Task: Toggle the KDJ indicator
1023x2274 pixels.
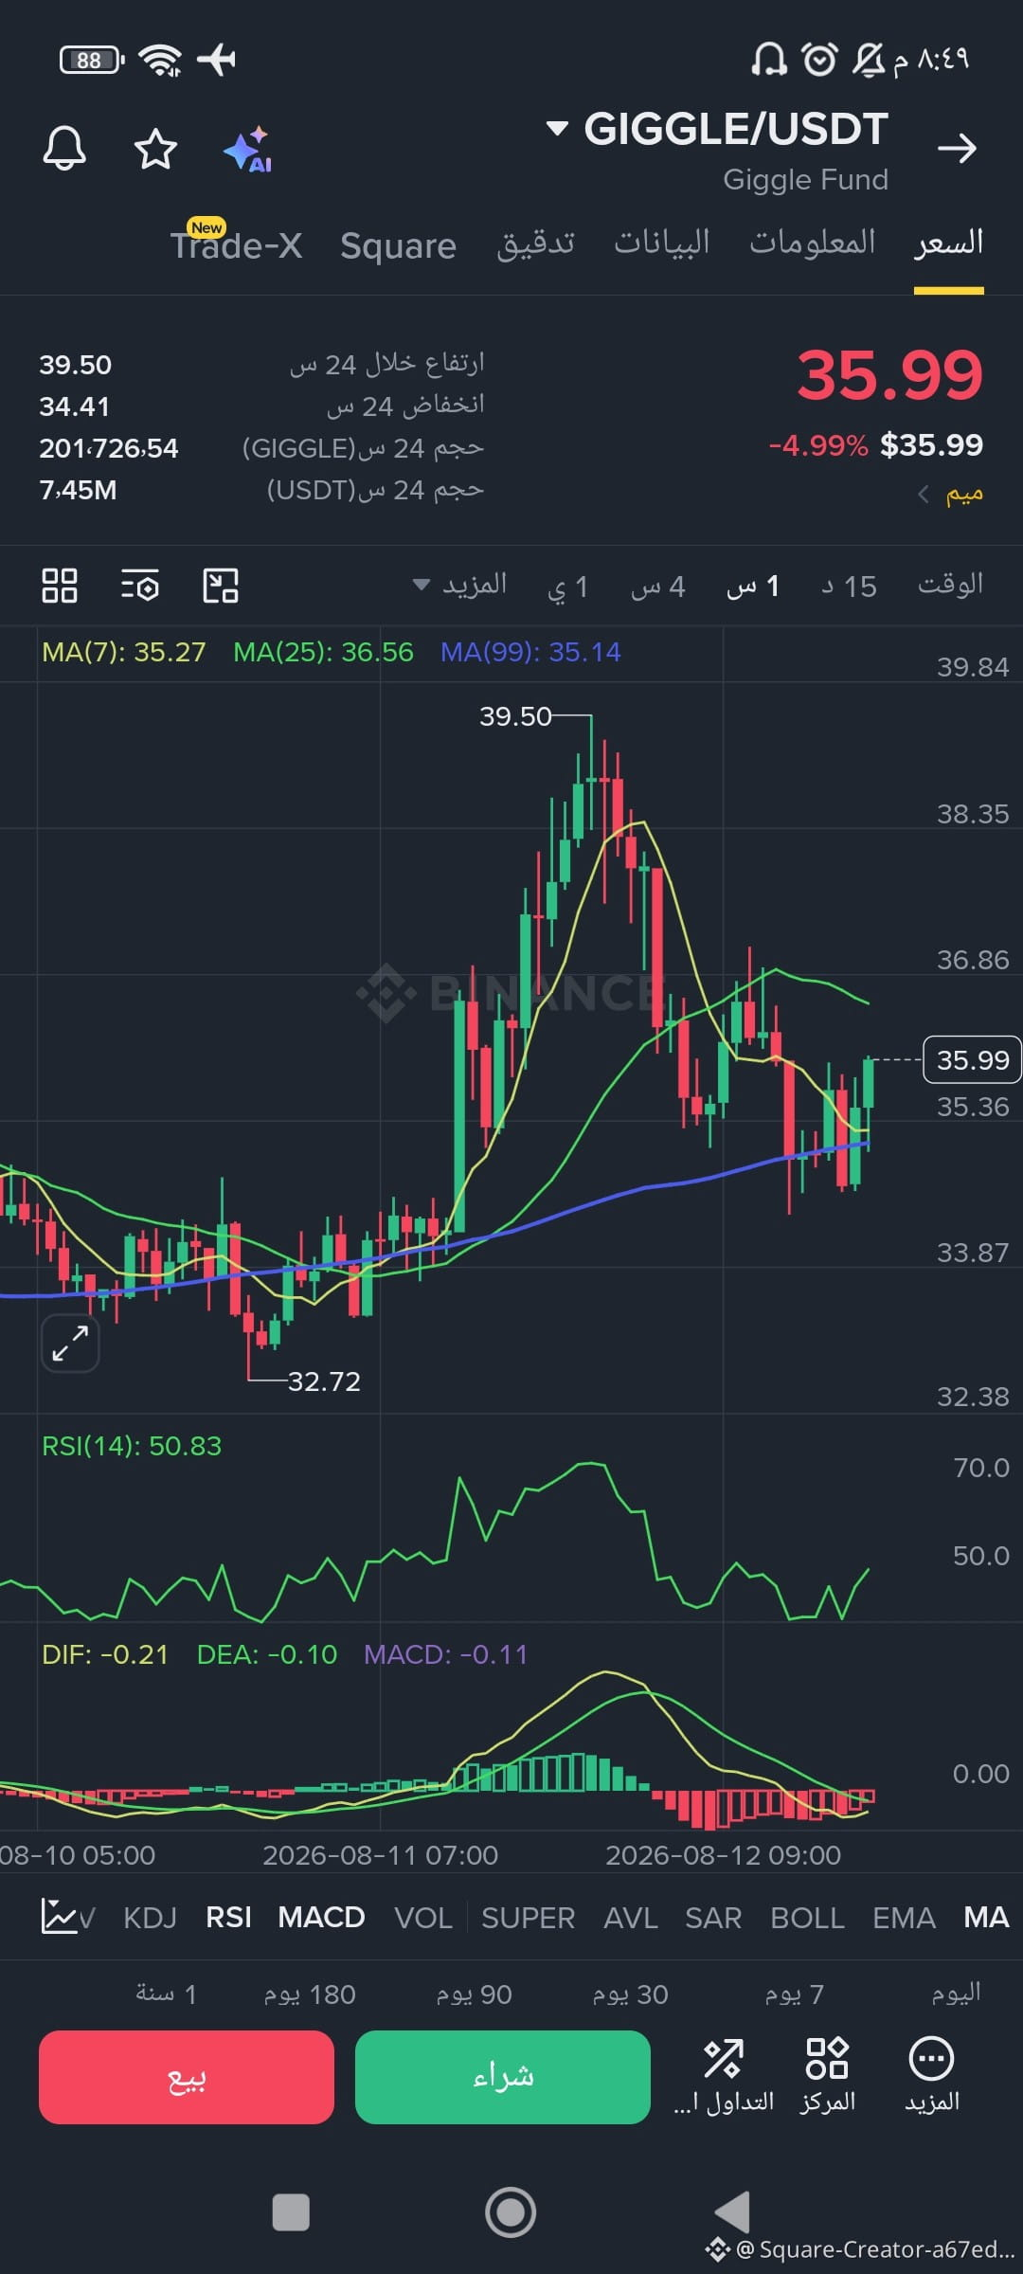Action: pos(151,1918)
